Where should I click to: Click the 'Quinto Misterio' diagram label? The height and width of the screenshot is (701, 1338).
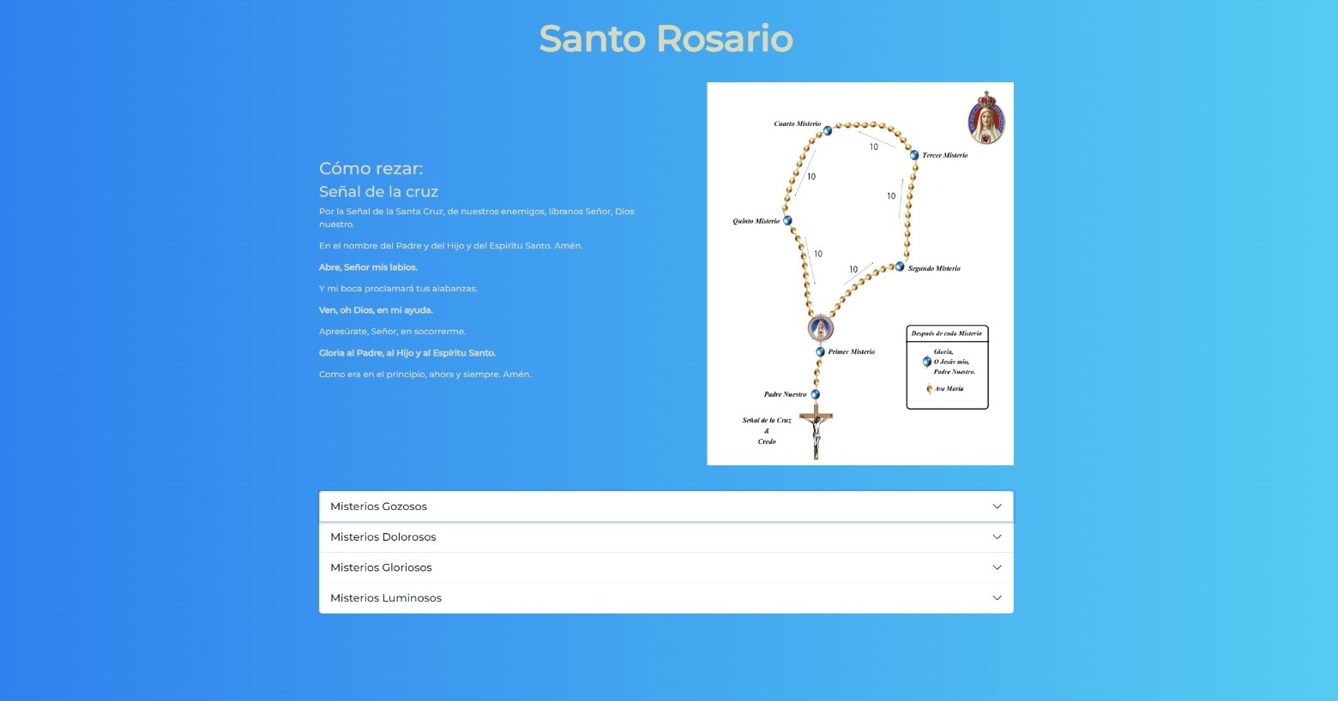[756, 221]
